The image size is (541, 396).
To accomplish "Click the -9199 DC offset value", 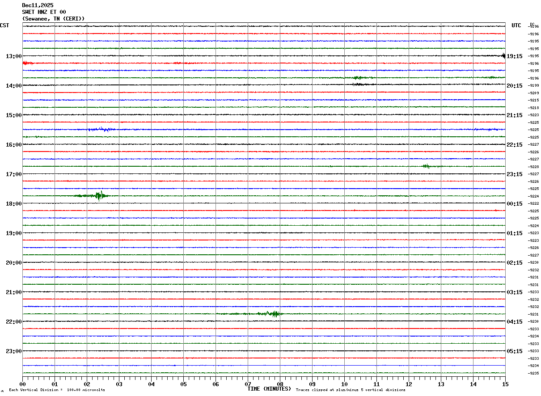I will [x=534, y=85].
